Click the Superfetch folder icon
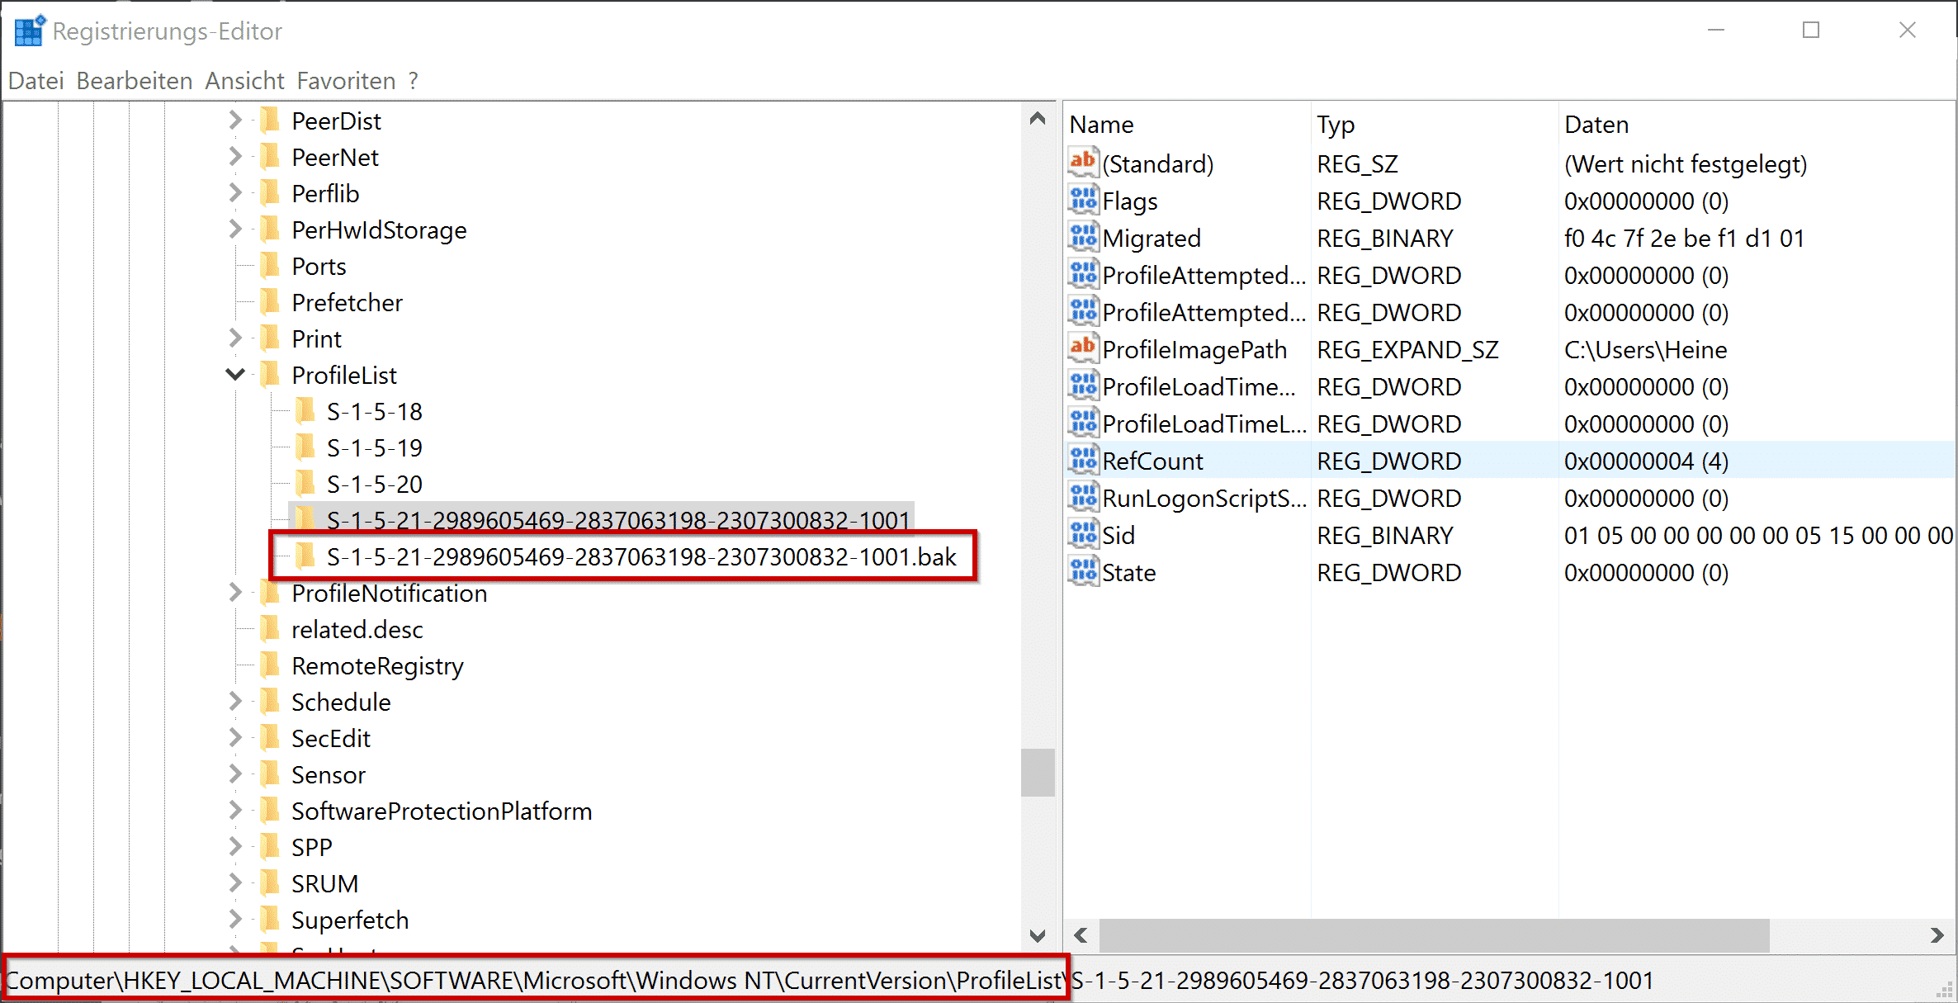Screen dimensions: 1958x1003 [x=270, y=920]
